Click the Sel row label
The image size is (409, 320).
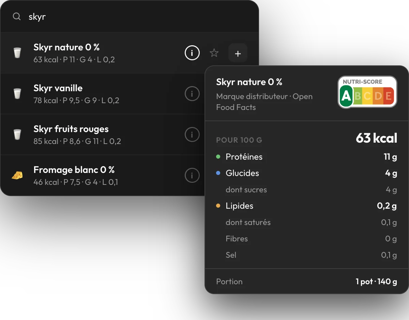tap(231, 255)
